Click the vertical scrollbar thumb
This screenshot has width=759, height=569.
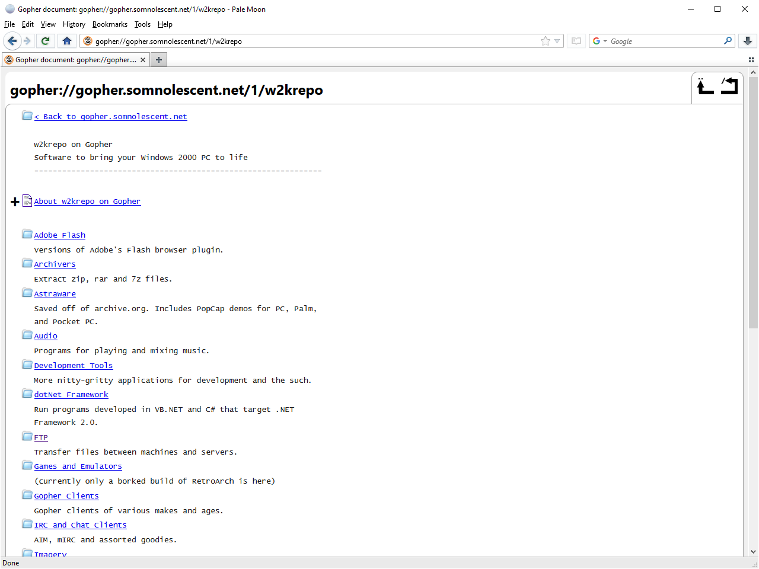pos(753,203)
